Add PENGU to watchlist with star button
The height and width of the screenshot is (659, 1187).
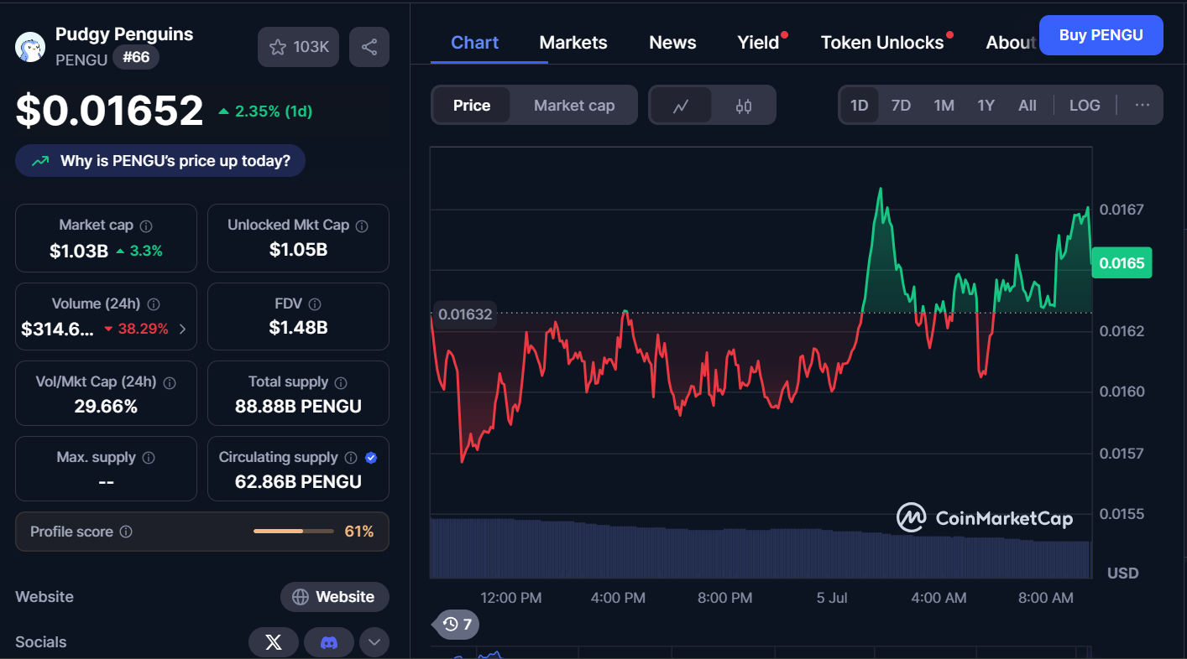[x=298, y=47]
